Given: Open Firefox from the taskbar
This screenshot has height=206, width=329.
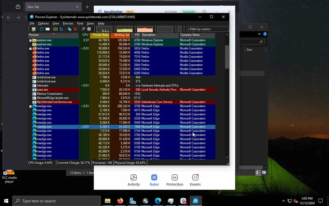Looking at the screenshot, I should [120, 201].
